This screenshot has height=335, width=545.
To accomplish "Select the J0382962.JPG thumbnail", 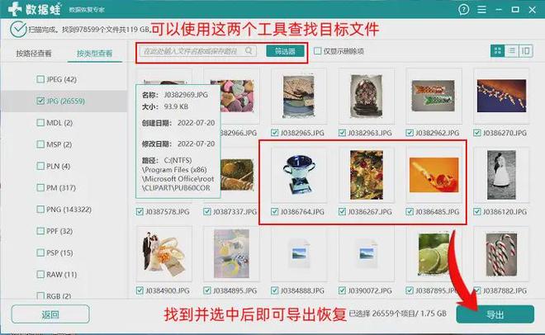I will 434,97.
